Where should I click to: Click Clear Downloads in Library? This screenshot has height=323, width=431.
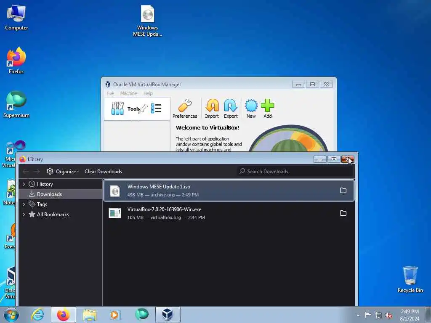[104, 172]
